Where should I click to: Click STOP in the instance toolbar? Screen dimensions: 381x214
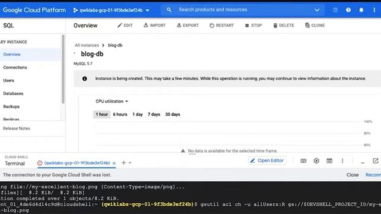pos(254,25)
